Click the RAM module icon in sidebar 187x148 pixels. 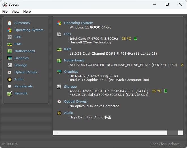tap(10, 44)
